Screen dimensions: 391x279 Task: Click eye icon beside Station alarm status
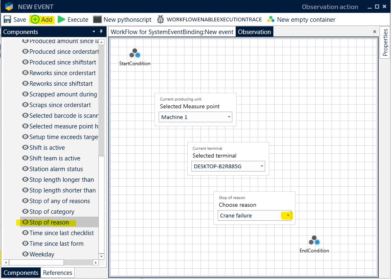[x=25, y=169]
